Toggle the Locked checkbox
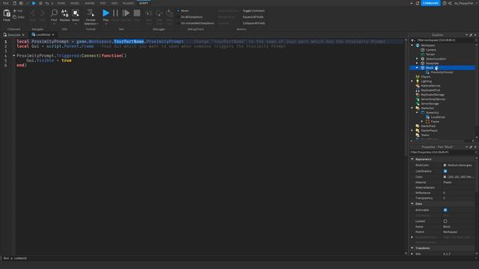This screenshot has width=479, height=269. [x=445, y=221]
